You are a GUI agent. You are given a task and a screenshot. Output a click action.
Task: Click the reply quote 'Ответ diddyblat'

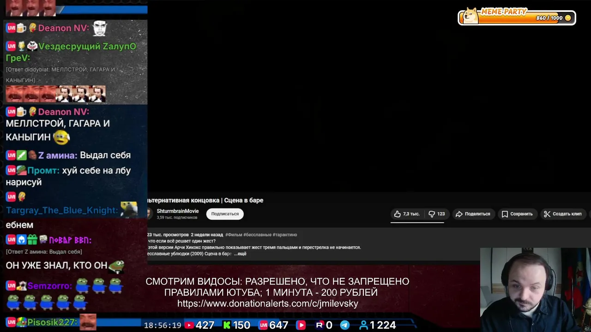(x=60, y=75)
